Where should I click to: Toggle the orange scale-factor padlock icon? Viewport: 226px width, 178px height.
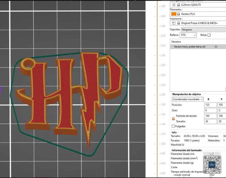(x=173, y=118)
